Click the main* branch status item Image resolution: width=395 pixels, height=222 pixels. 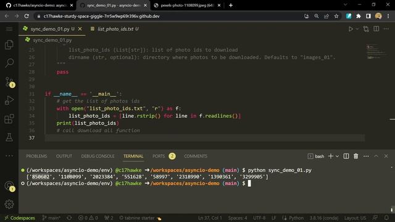click(51, 218)
